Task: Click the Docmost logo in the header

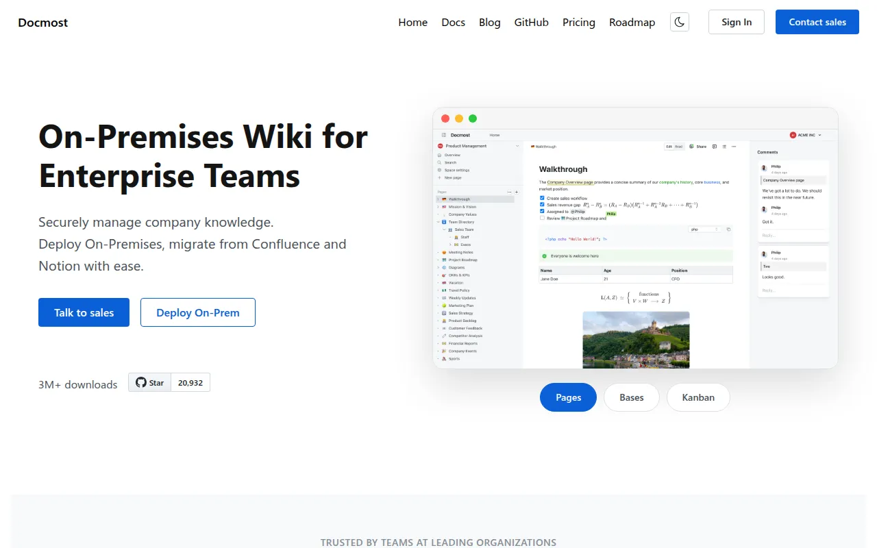Action: tap(43, 23)
